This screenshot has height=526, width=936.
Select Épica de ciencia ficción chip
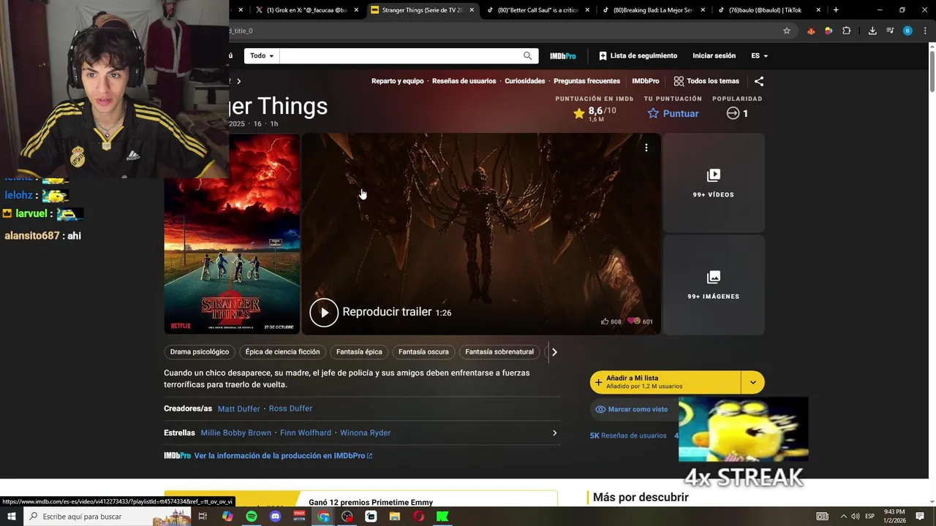click(282, 352)
